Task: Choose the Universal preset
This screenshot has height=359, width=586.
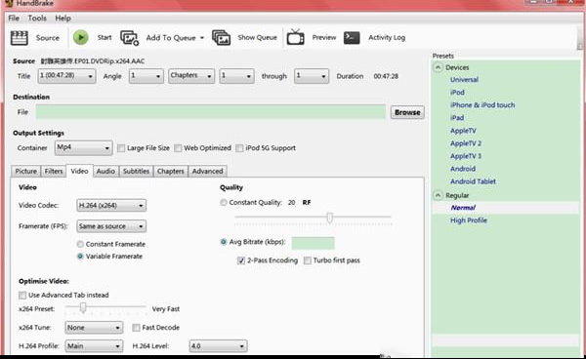Action: pyautogui.click(x=464, y=79)
